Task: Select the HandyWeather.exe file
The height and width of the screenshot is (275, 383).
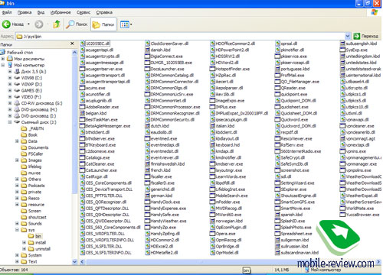Action: [x=165, y=221]
